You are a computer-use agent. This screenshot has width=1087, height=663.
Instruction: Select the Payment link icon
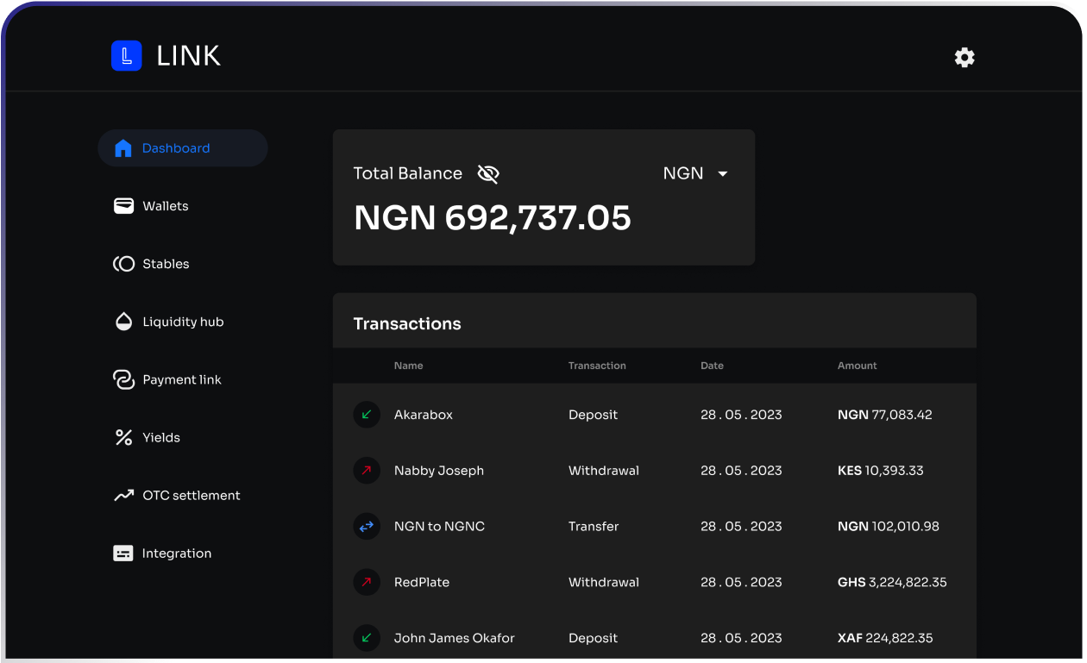click(123, 379)
